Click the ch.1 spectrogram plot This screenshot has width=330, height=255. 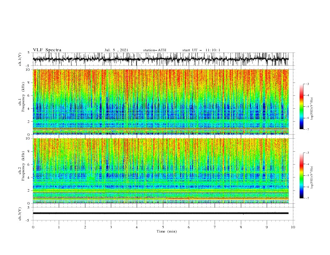click(x=161, y=102)
